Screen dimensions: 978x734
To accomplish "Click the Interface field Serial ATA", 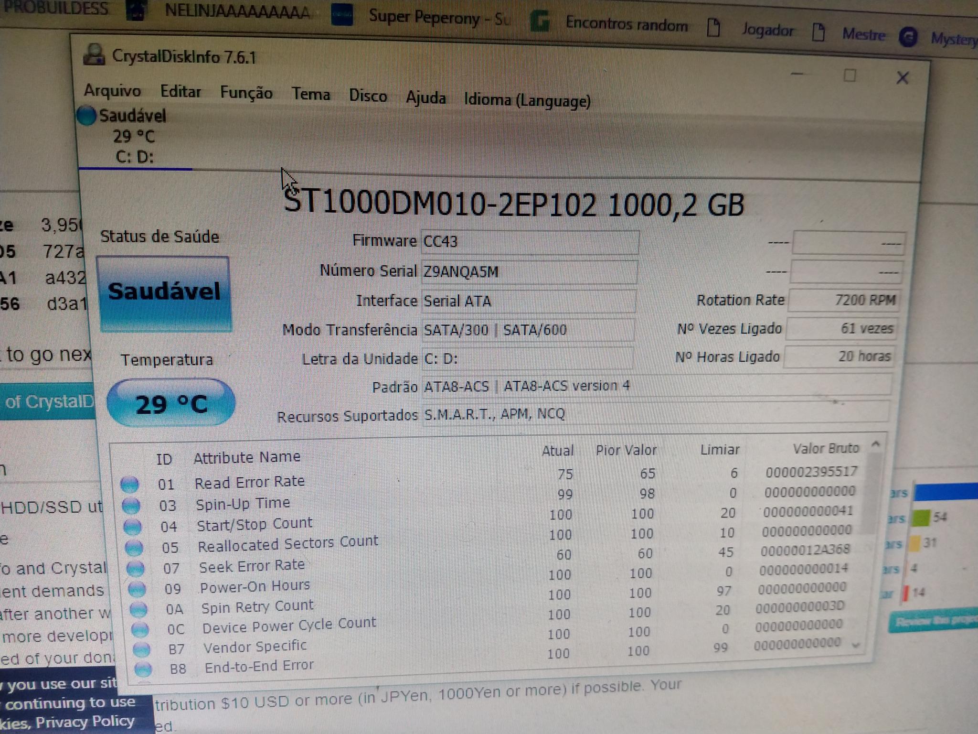I will point(529,301).
